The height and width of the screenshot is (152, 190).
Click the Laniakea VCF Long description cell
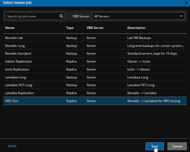click(x=141, y=85)
